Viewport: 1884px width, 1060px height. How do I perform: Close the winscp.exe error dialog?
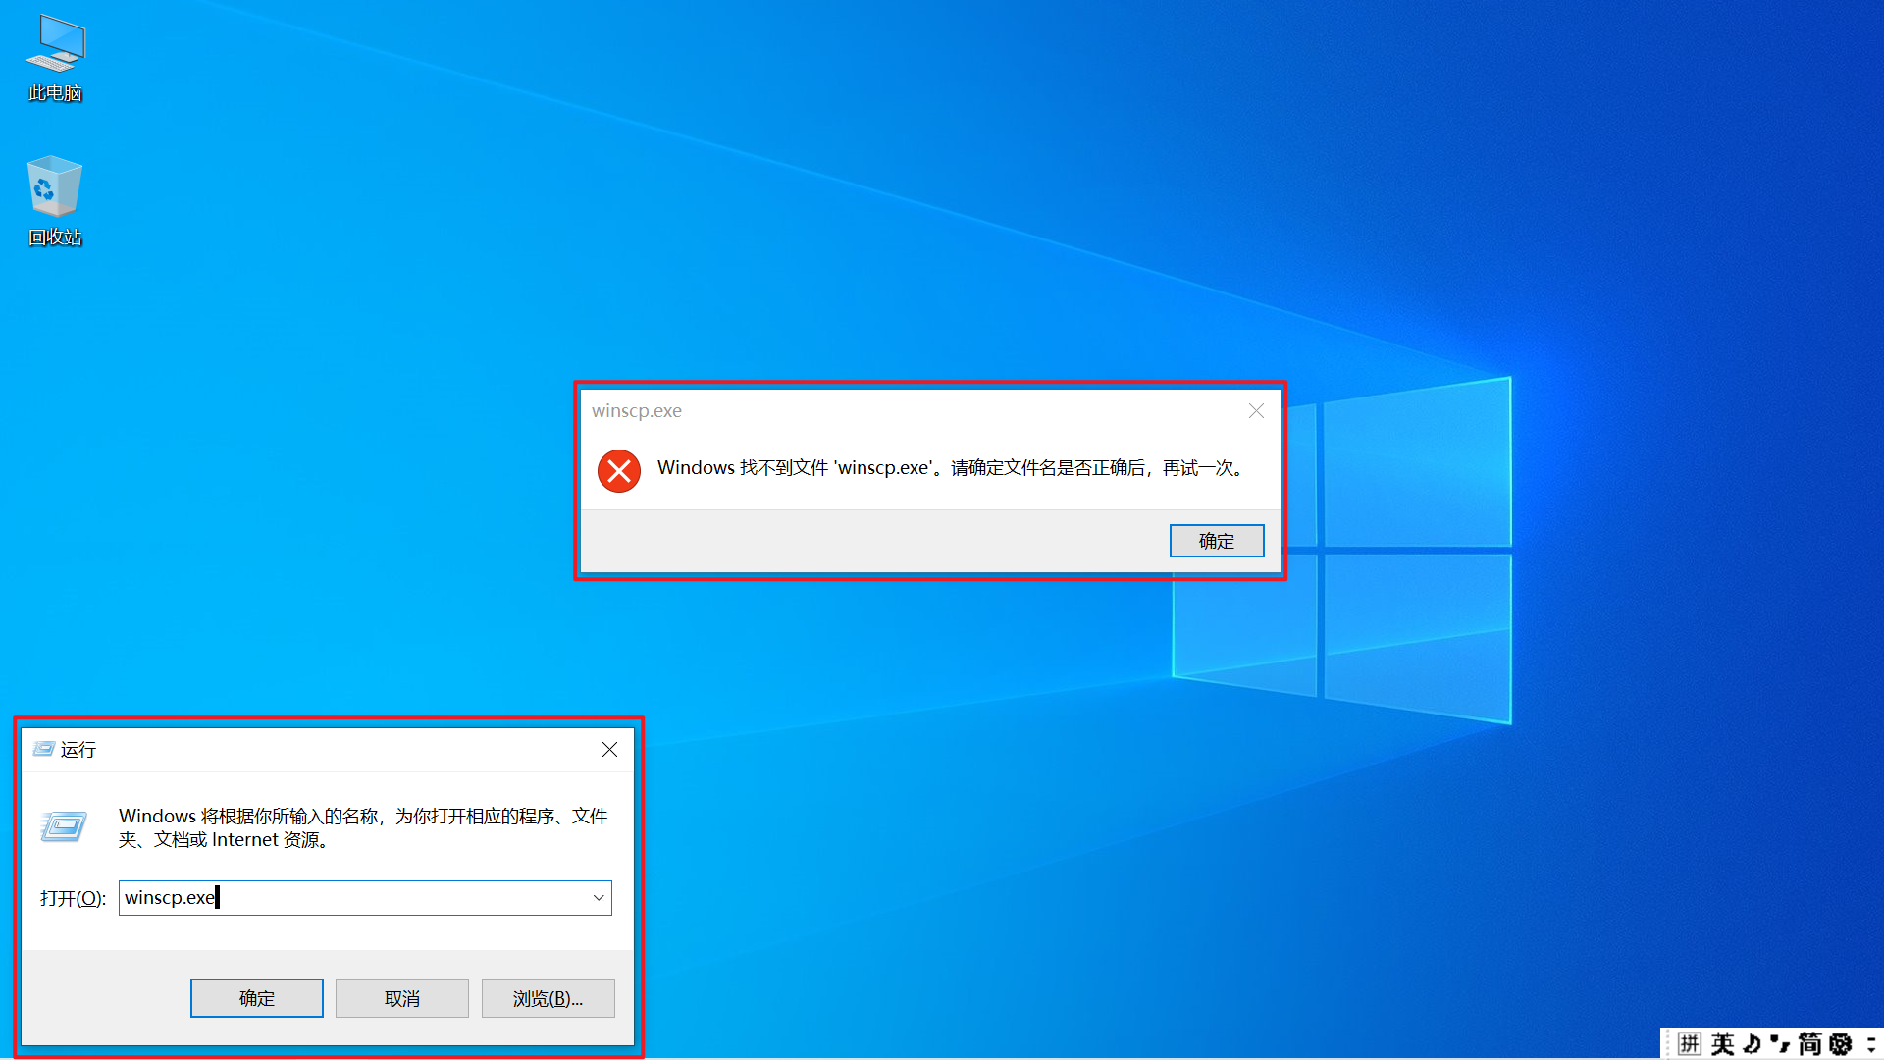coord(1256,411)
